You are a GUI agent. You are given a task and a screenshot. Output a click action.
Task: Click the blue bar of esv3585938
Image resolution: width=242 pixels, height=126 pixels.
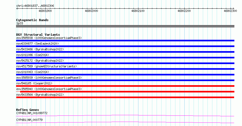coord(125,41)
